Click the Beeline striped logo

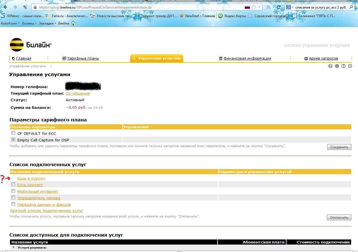(x=17, y=45)
